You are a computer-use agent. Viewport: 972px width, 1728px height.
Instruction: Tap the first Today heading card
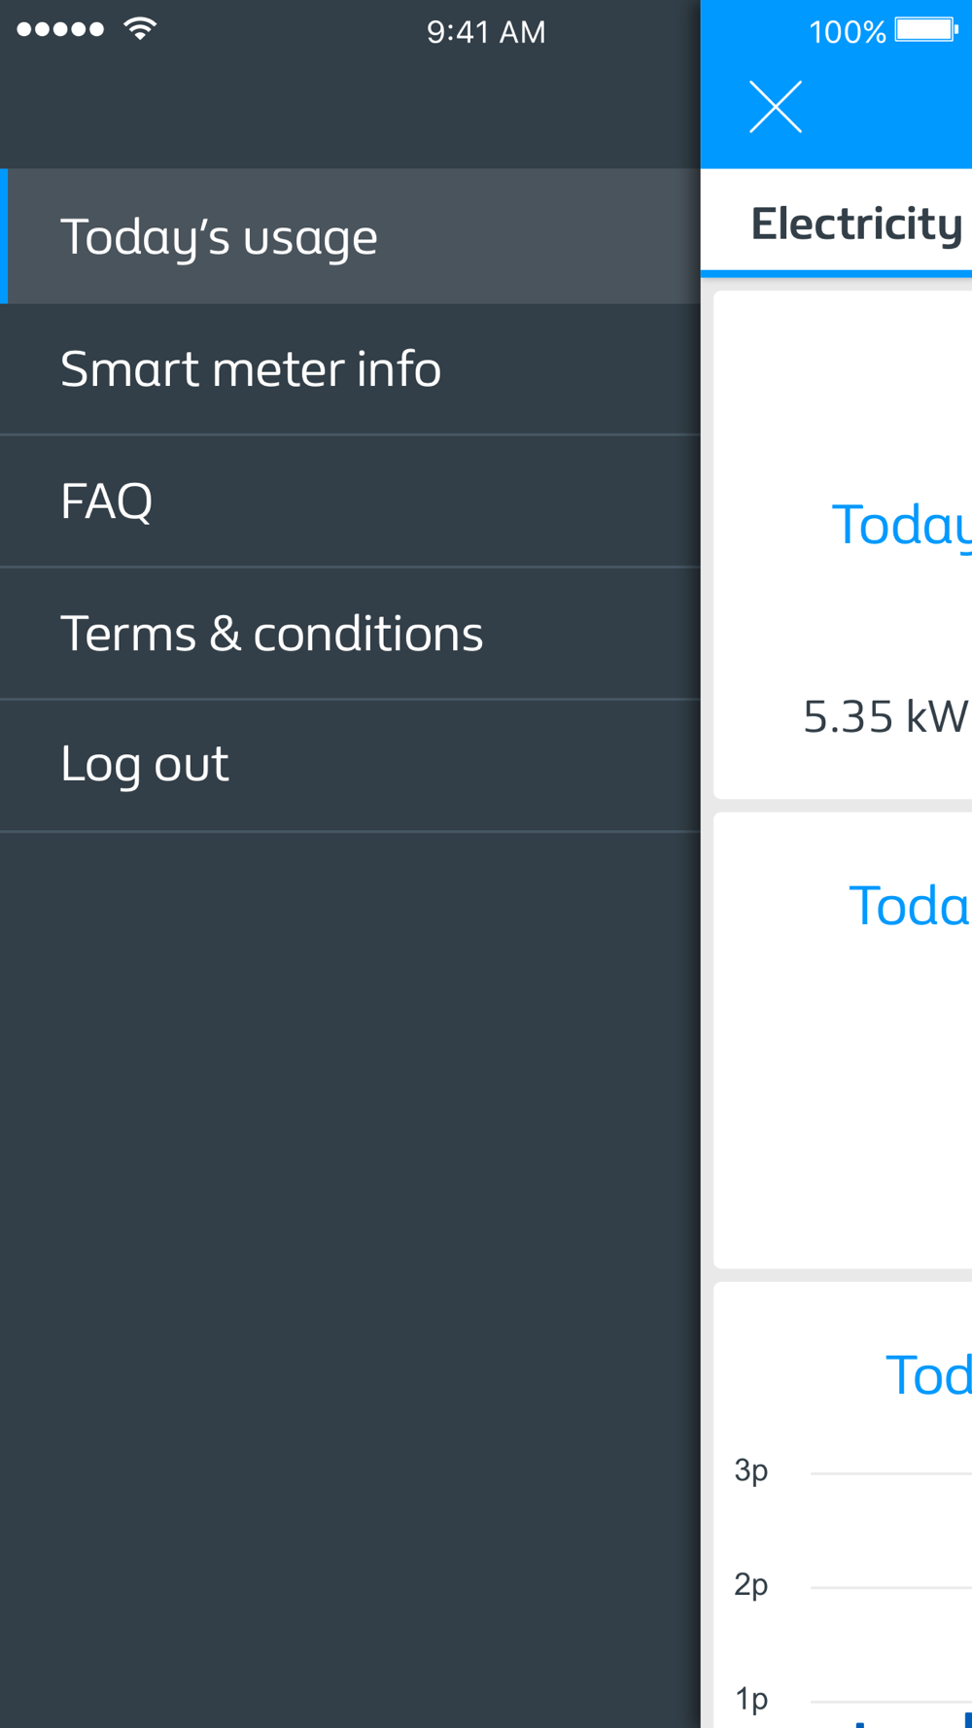point(901,526)
